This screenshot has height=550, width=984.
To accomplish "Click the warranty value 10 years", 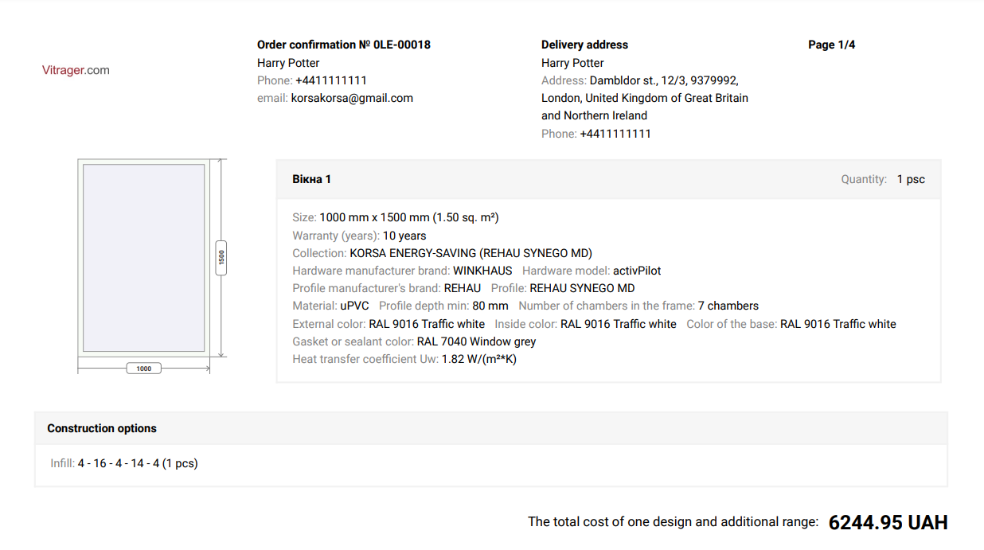I will click(x=404, y=236).
